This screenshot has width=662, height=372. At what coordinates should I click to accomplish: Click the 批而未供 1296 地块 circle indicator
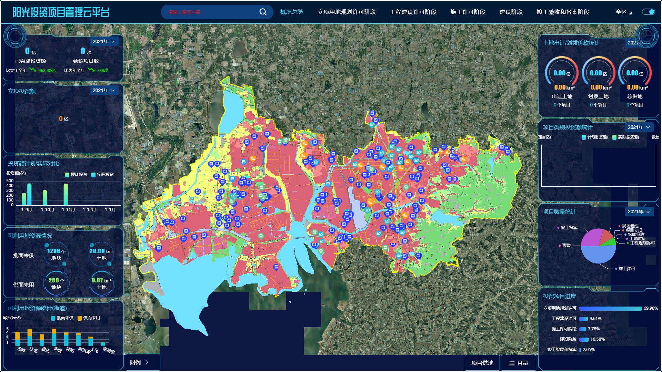tap(56, 255)
